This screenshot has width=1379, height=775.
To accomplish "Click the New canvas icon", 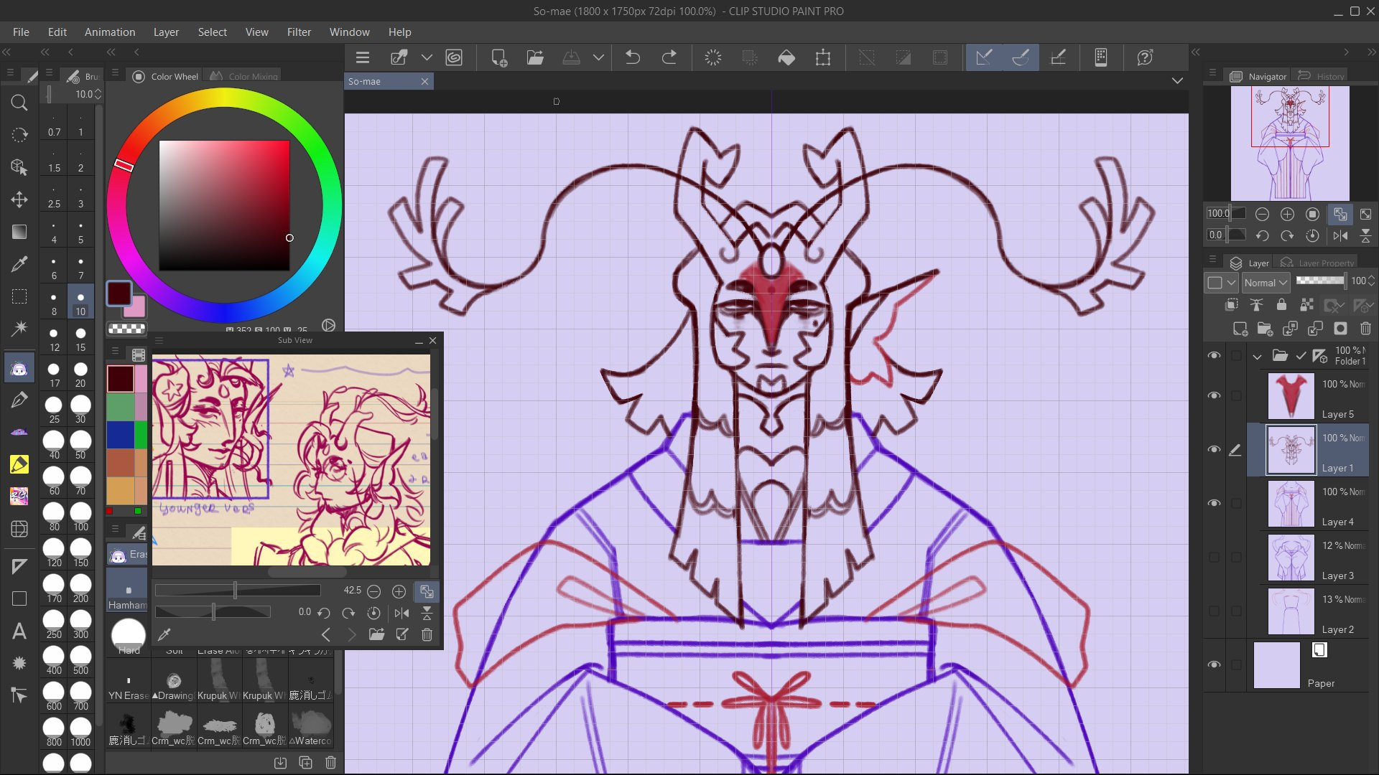I will 498,57.
